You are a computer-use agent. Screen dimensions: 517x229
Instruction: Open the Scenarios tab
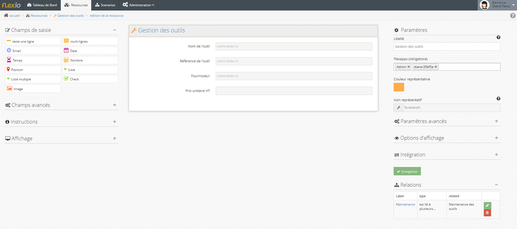105,5
